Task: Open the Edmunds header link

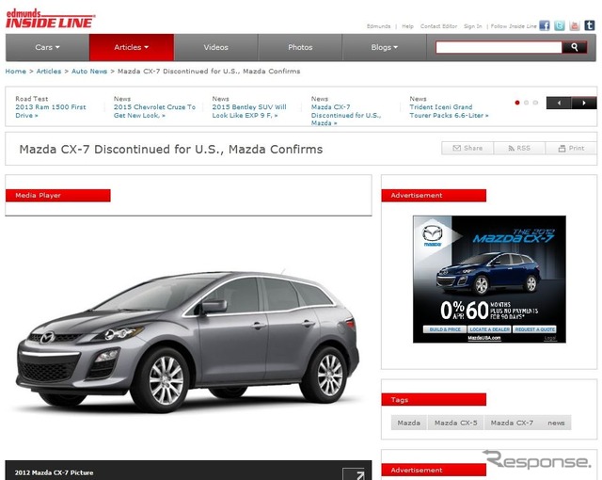Action: 378,26
